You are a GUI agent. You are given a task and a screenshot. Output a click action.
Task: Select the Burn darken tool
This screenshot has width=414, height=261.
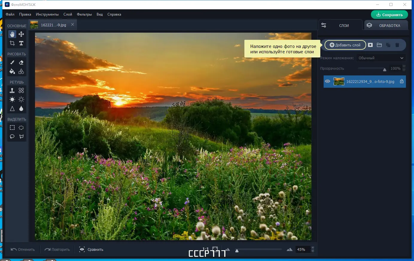(x=21, y=99)
